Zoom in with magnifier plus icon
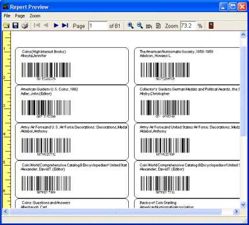249x225 pixels. tap(131, 25)
